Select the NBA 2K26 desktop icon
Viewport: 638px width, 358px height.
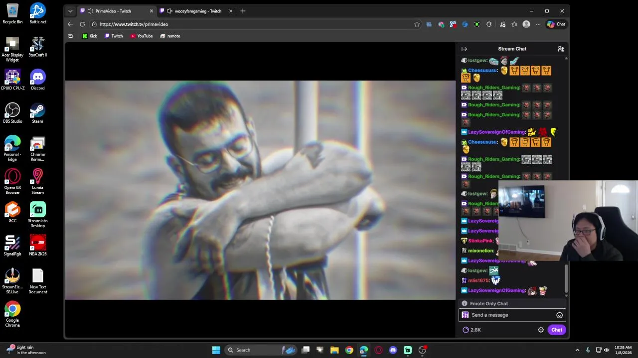(x=38, y=245)
